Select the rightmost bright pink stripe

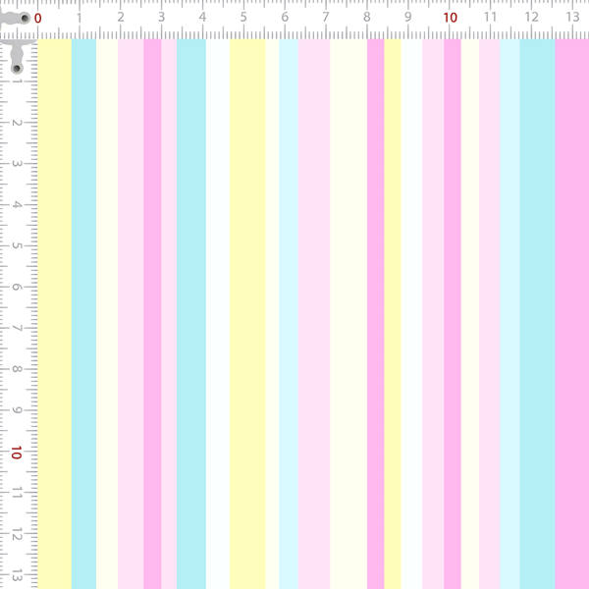pyautogui.click(x=571, y=314)
